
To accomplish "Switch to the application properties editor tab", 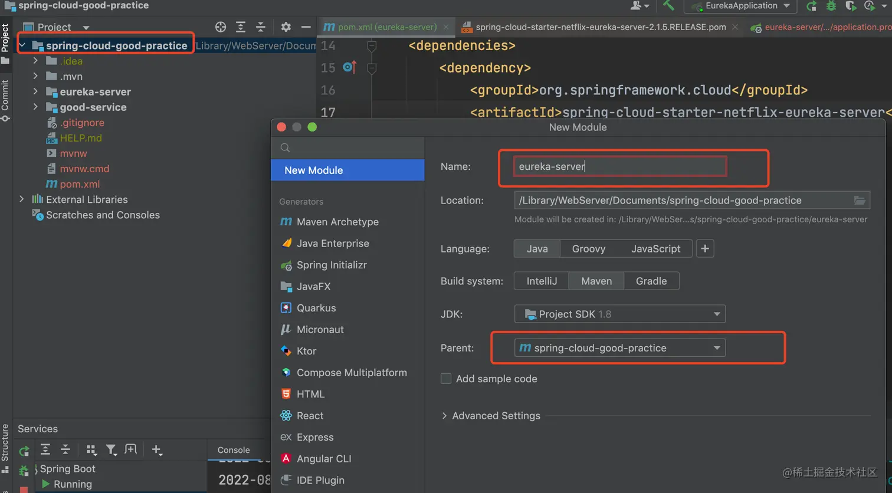I will 821,27.
